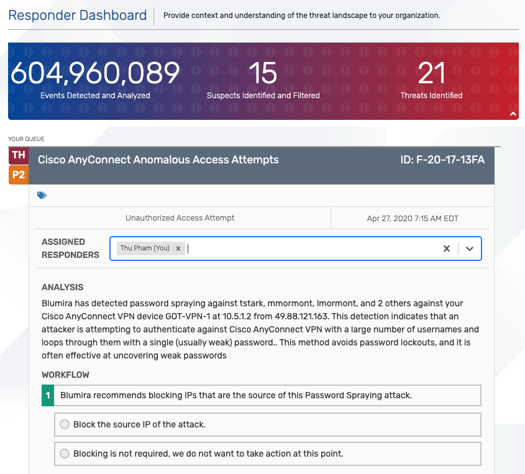
Task: Click the blue tags icon
Action: (x=42, y=195)
